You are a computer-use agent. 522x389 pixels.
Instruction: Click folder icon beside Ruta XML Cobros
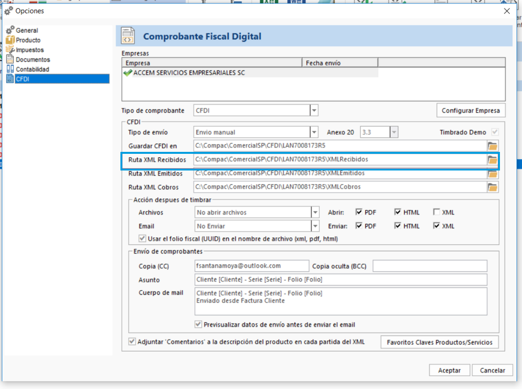coord(492,187)
